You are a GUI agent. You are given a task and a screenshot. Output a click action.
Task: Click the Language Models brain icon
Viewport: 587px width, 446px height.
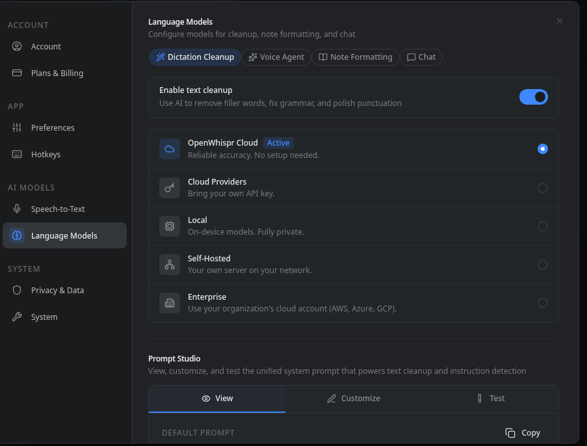point(17,235)
